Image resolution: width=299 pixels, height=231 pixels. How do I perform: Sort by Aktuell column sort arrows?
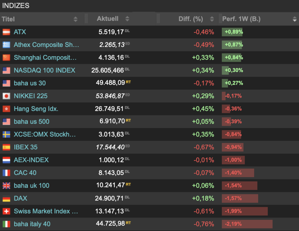pyautogui.click(x=127, y=19)
